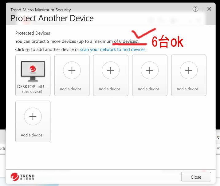The width and height of the screenshot is (220, 186).
Task: Open scan your network to find devices link
Action: [113, 49]
